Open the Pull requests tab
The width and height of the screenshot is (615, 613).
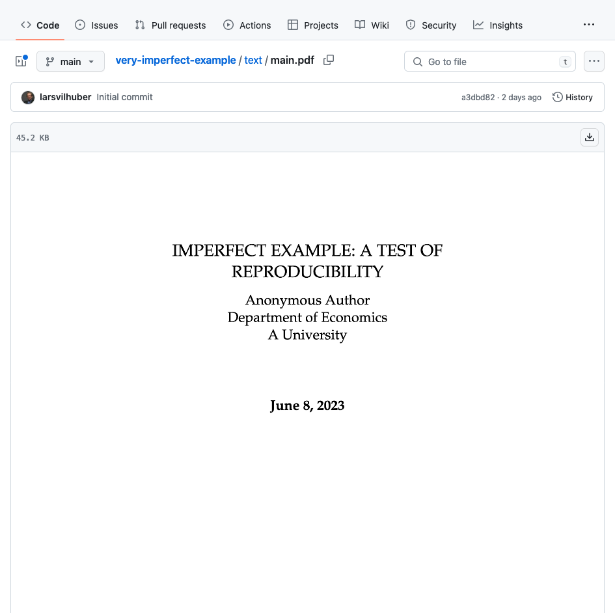coord(170,25)
